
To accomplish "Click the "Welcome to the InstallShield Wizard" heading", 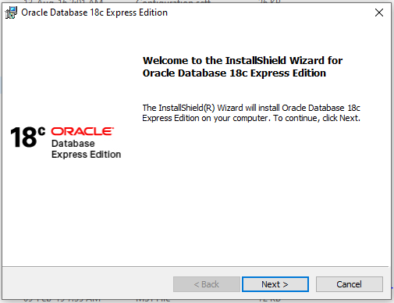I will (243, 66).
